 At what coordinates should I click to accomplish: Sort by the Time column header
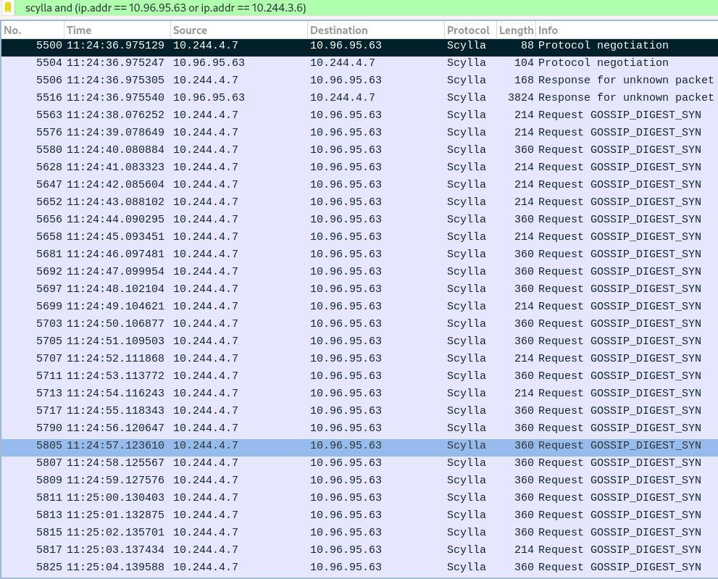pos(117,30)
